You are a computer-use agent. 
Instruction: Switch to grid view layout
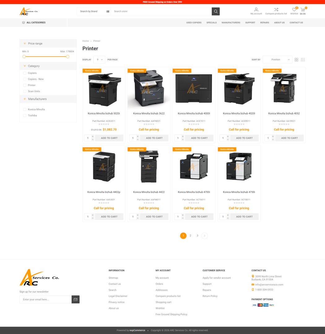(x=296, y=59)
